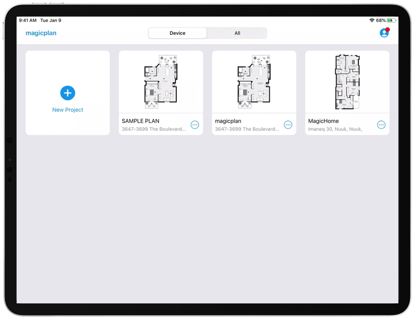Image resolution: width=415 pixels, height=320 pixels.
Task: Tap the battery status icon
Action: 392,20
